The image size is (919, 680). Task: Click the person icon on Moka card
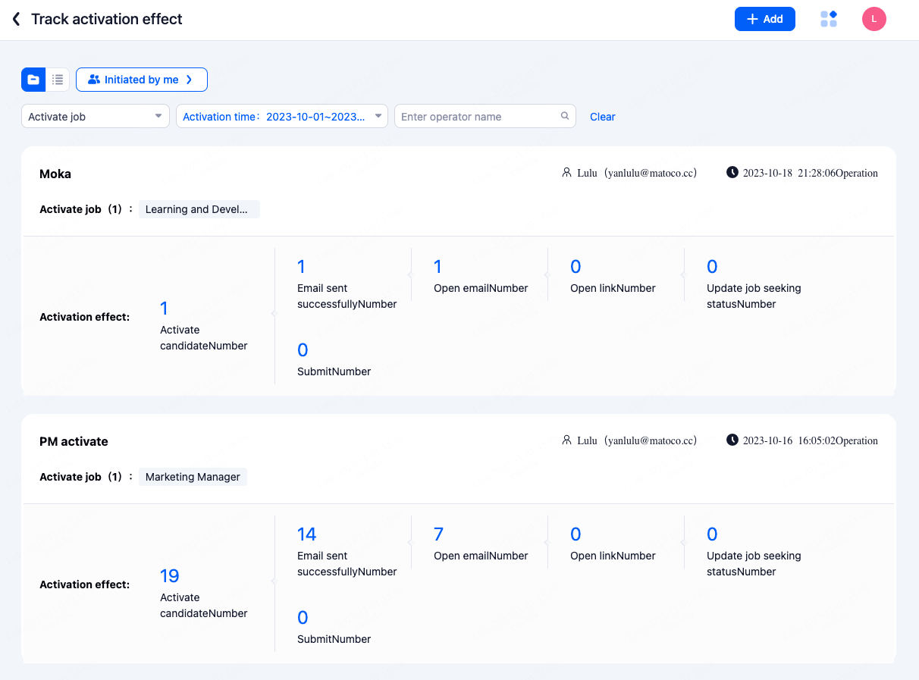point(566,173)
